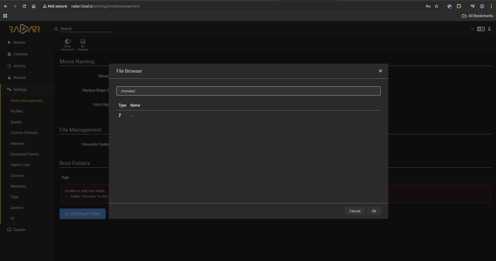Image resolution: width=496 pixels, height=261 pixels.
Task: Focus the Search input field
Action: [x=86, y=29]
